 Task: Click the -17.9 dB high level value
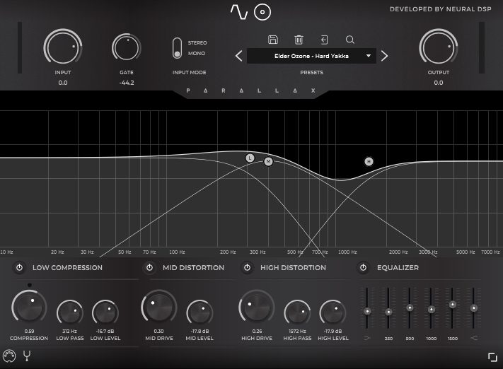pyautogui.click(x=333, y=331)
